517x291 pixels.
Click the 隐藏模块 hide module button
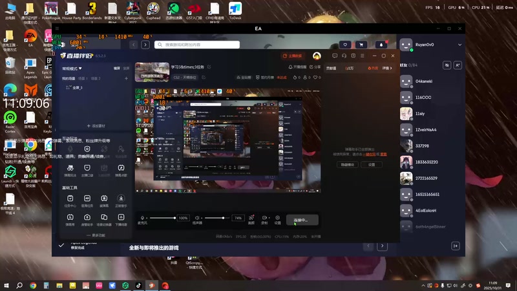pos(347,165)
